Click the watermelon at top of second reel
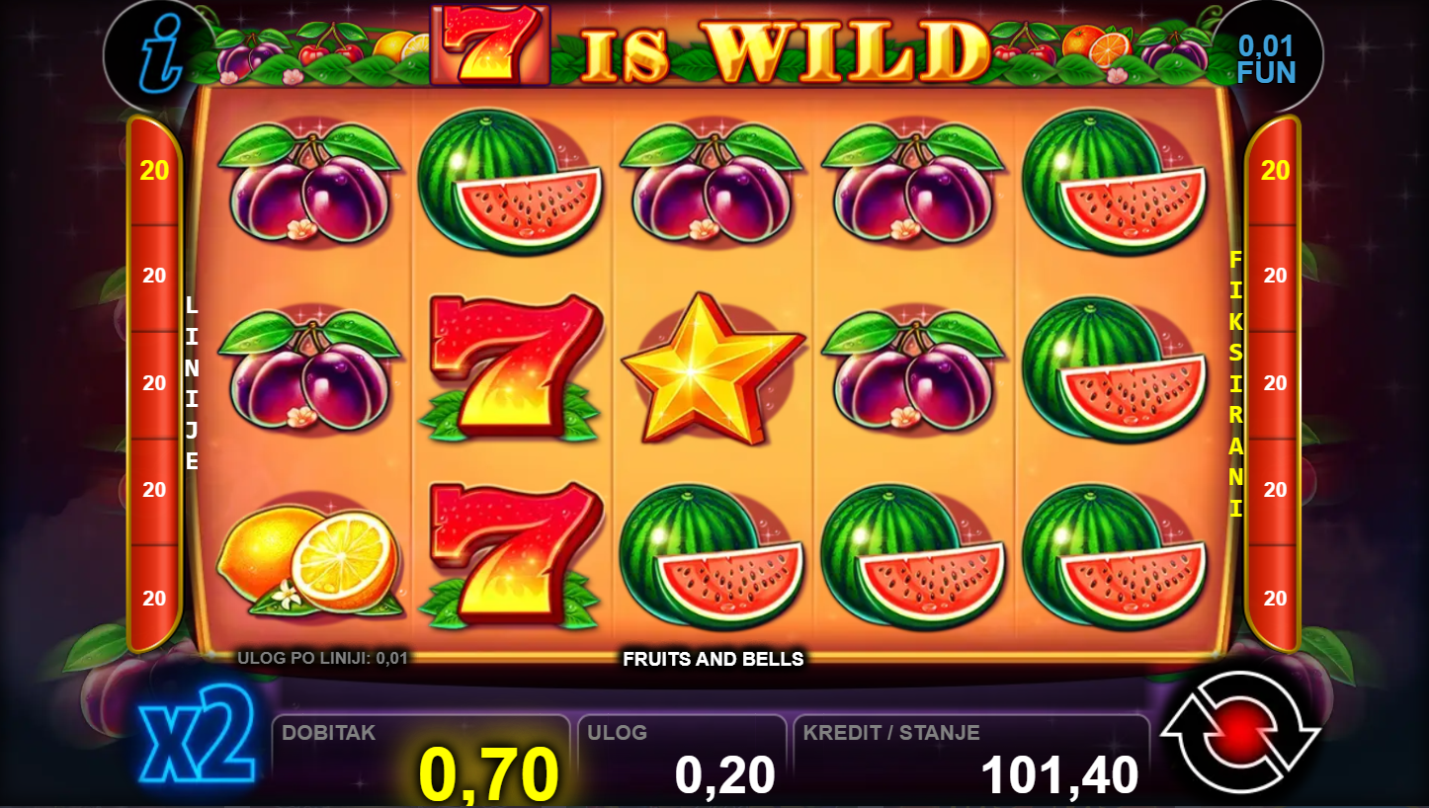1429x808 pixels. [x=511, y=181]
